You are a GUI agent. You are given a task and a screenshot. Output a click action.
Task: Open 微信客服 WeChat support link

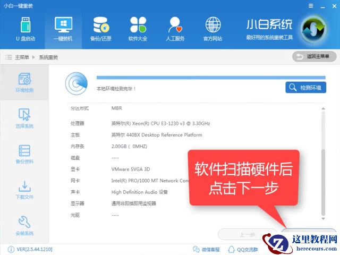click(x=206, y=249)
